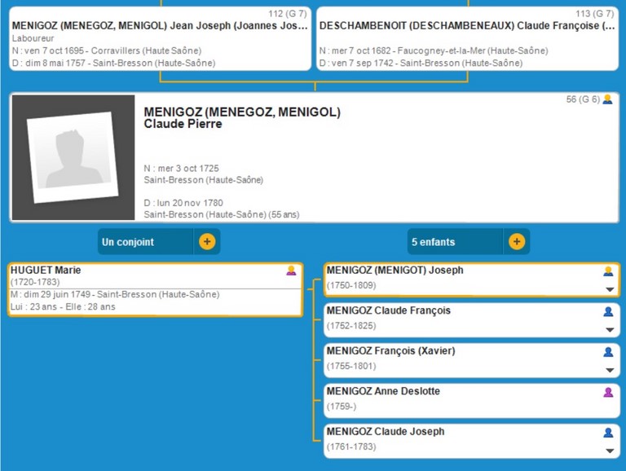This screenshot has width=626, height=471.
Task: Click the person icon on Claude Pierre's card
Action: click(x=607, y=99)
